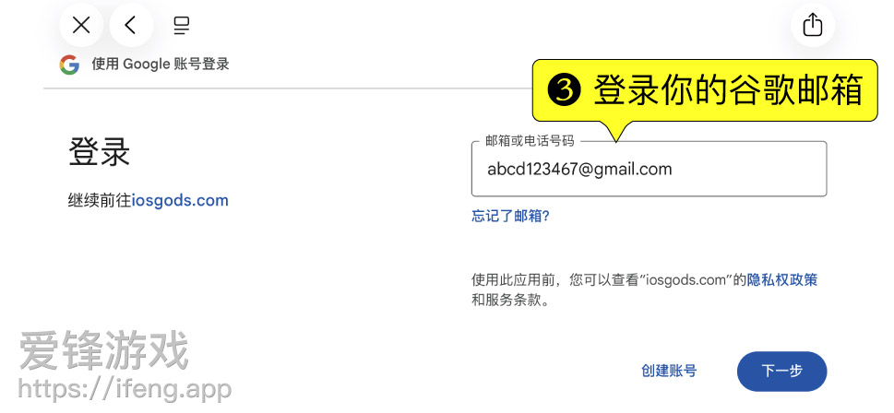Click the https://ifeng.app watermark URL
Image resolution: width=894 pixels, height=413 pixels.
125,390
